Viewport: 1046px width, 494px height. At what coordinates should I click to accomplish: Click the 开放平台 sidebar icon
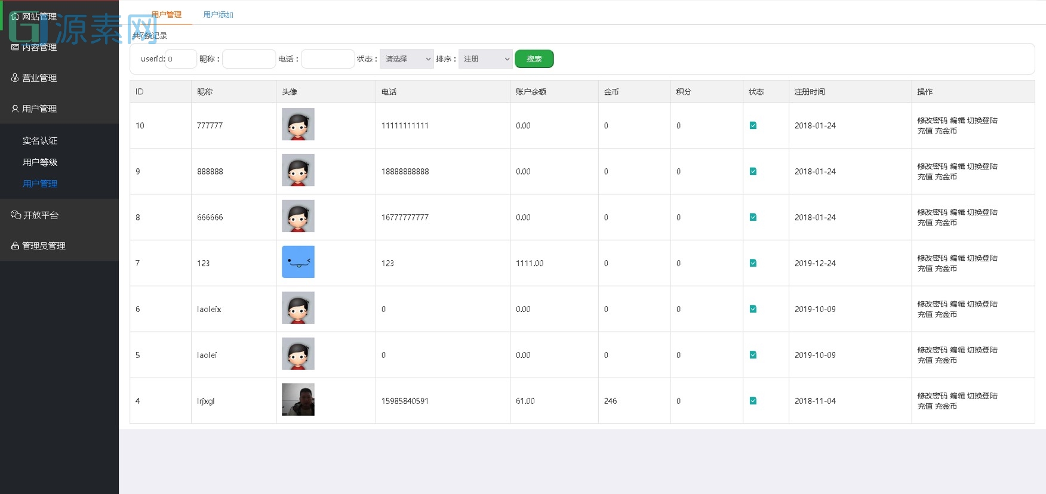point(16,215)
